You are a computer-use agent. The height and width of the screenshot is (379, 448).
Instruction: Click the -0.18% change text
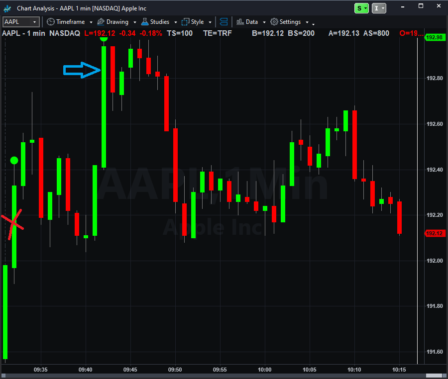[x=151, y=33]
